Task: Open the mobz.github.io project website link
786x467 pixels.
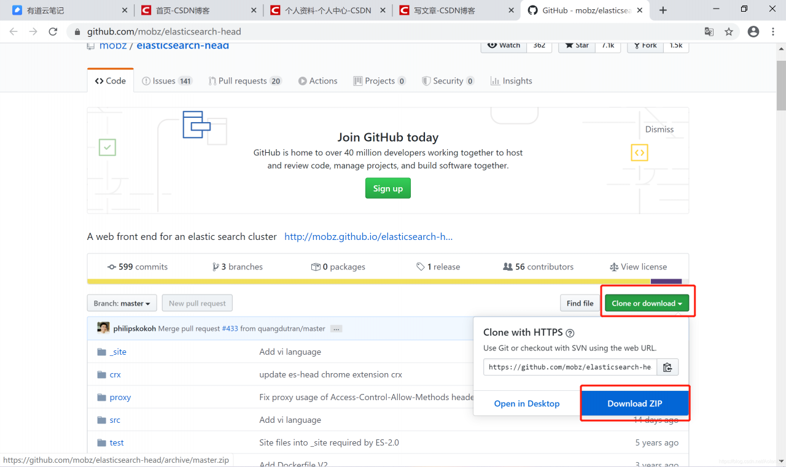Action: (x=368, y=237)
